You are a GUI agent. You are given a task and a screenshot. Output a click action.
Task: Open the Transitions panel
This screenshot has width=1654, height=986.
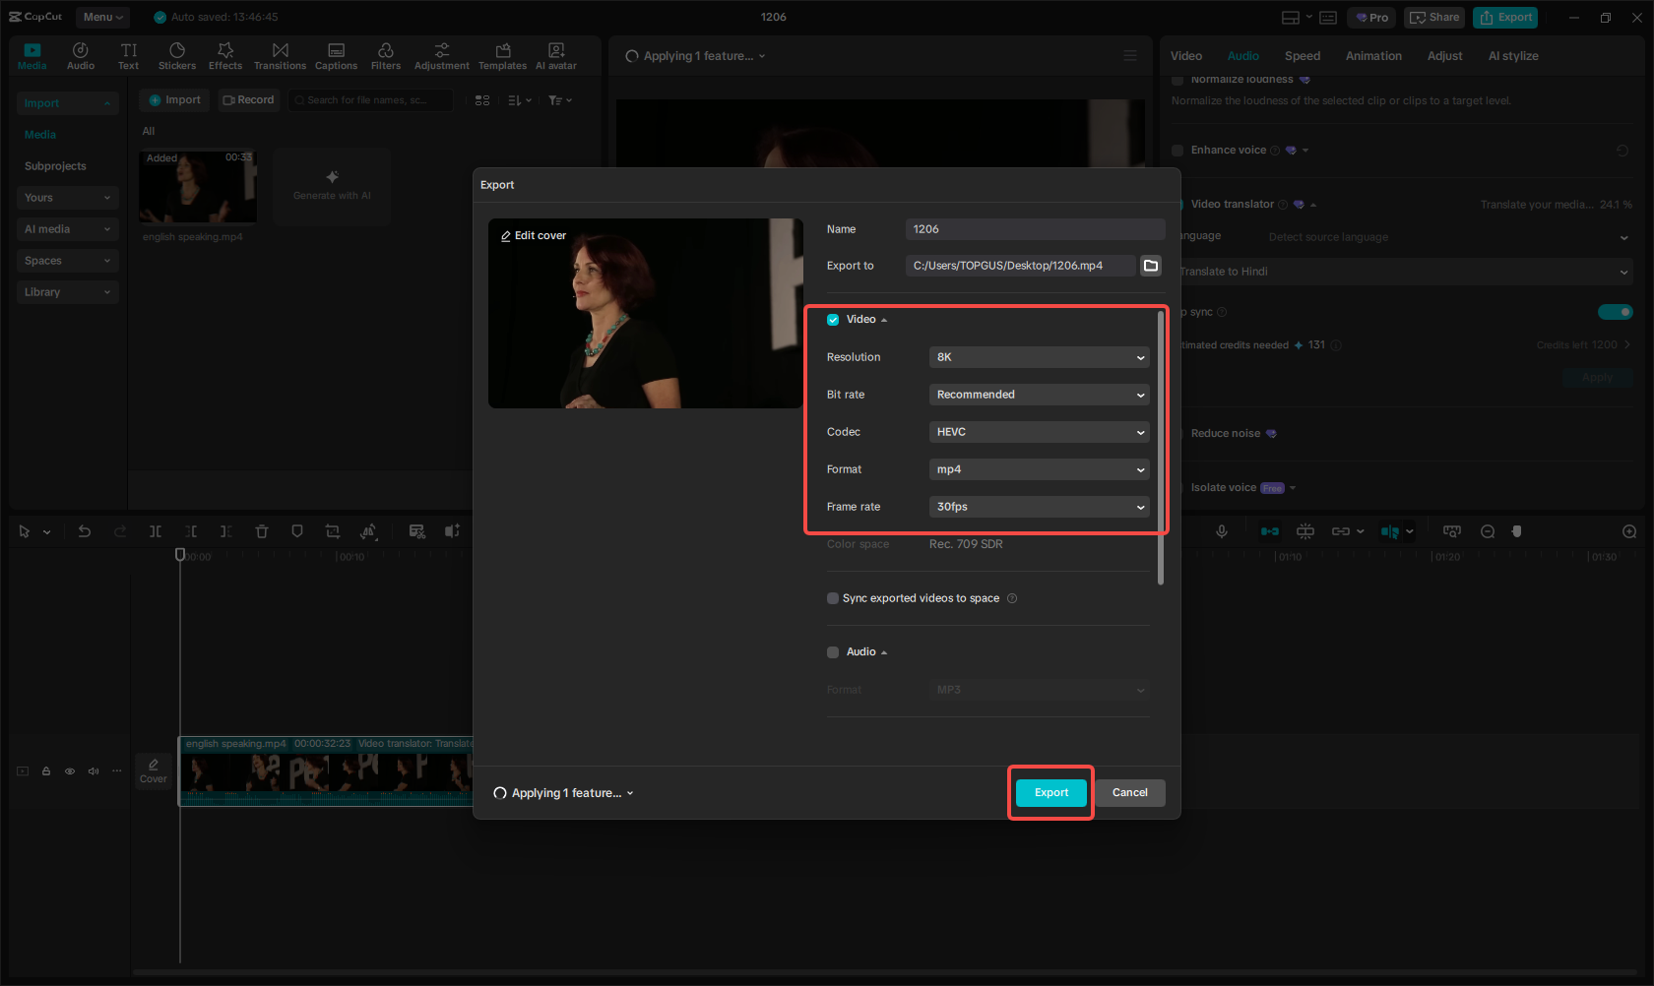[x=280, y=54]
